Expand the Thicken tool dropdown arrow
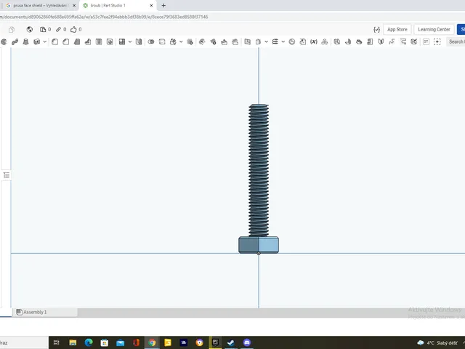This screenshot has width=465, height=349. pos(45,42)
